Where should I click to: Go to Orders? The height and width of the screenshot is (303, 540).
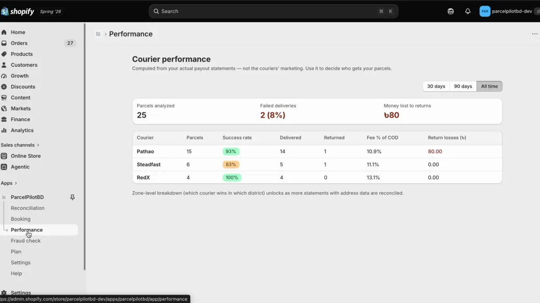tap(19, 44)
